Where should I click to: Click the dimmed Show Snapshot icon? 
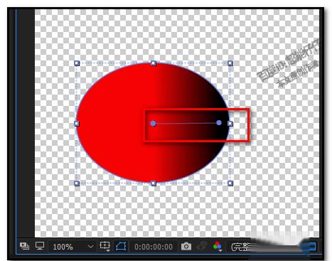pyautogui.click(x=202, y=246)
